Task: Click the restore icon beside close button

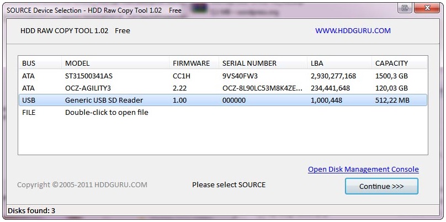Action: (406, 8)
